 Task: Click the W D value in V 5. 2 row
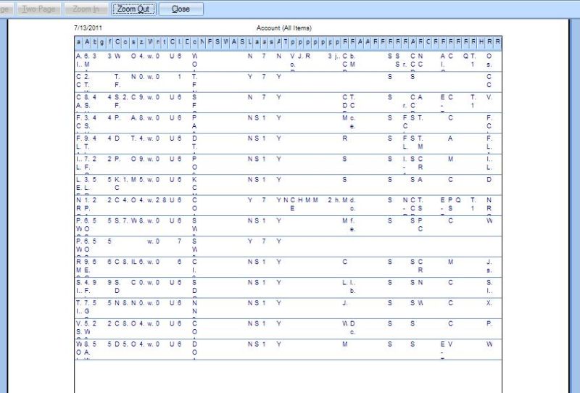tap(349, 323)
